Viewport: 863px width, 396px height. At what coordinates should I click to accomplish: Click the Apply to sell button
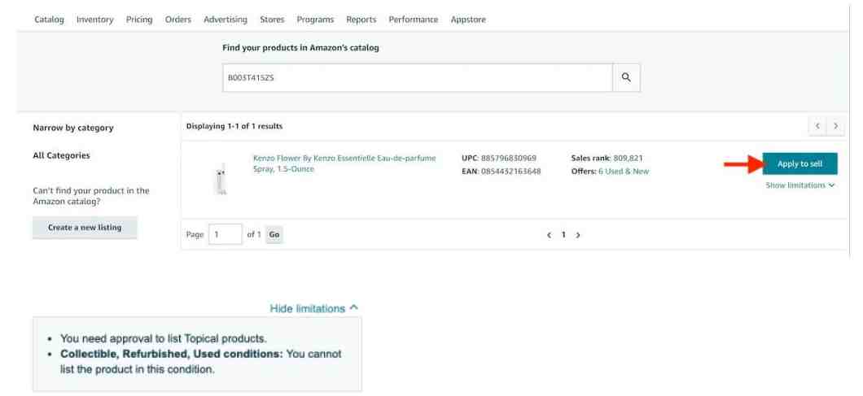click(799, 164)
